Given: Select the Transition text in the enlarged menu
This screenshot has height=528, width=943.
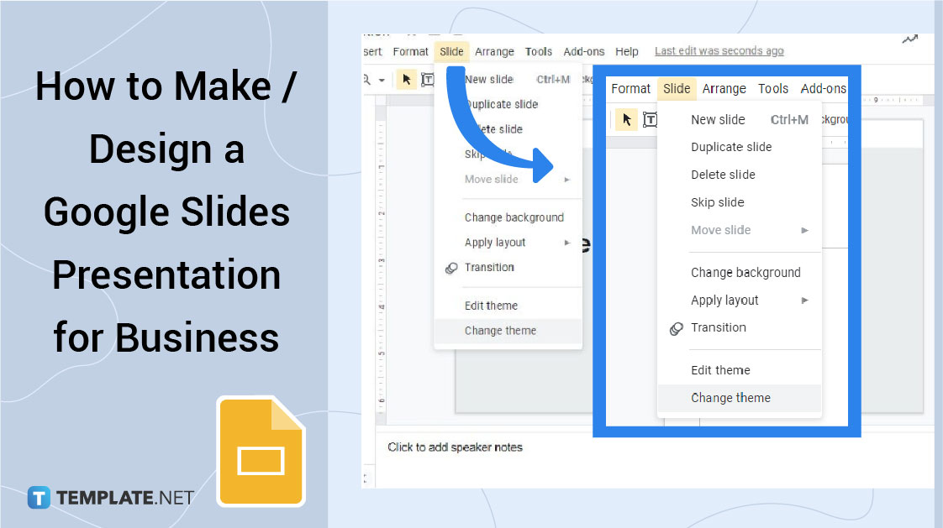Looking at the screenshot, I should pos(718,328).
